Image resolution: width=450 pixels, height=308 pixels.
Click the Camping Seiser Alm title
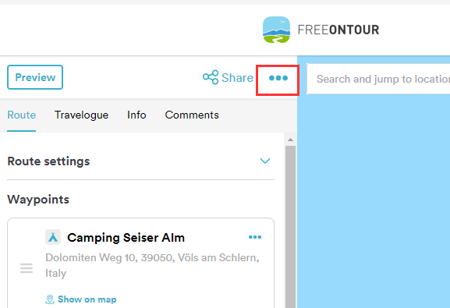(x=126, y=238)
